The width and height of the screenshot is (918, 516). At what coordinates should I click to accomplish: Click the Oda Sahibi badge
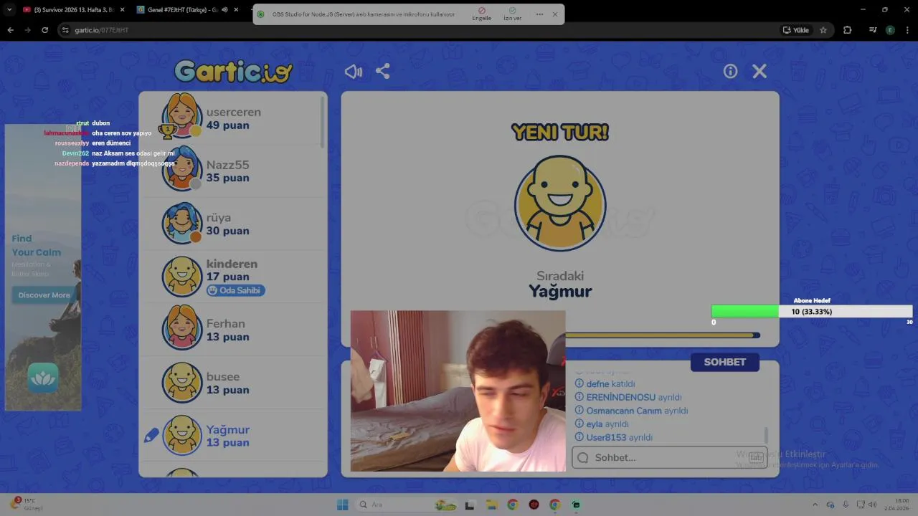[235, 290]
